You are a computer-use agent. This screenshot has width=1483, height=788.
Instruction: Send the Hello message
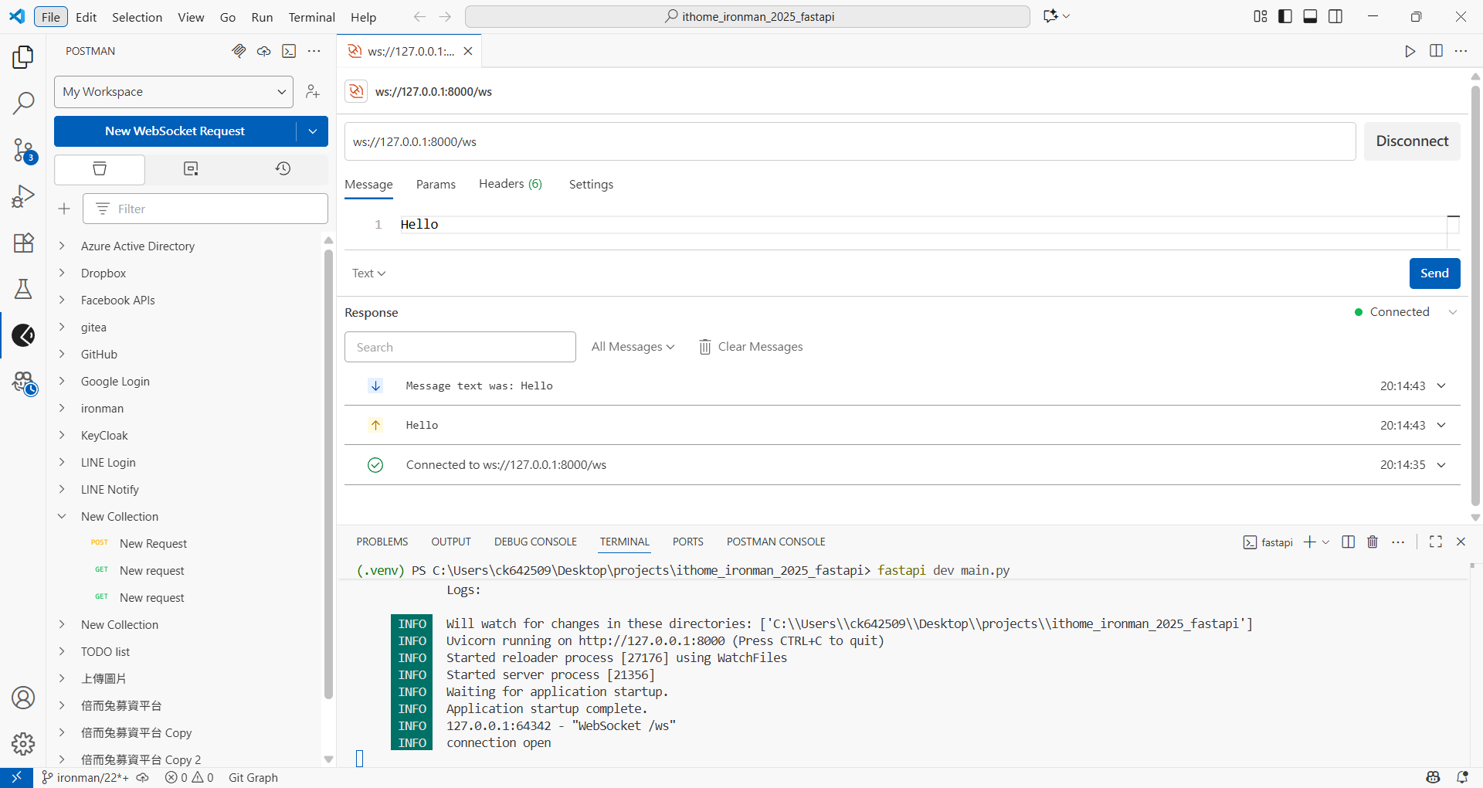1434,273
